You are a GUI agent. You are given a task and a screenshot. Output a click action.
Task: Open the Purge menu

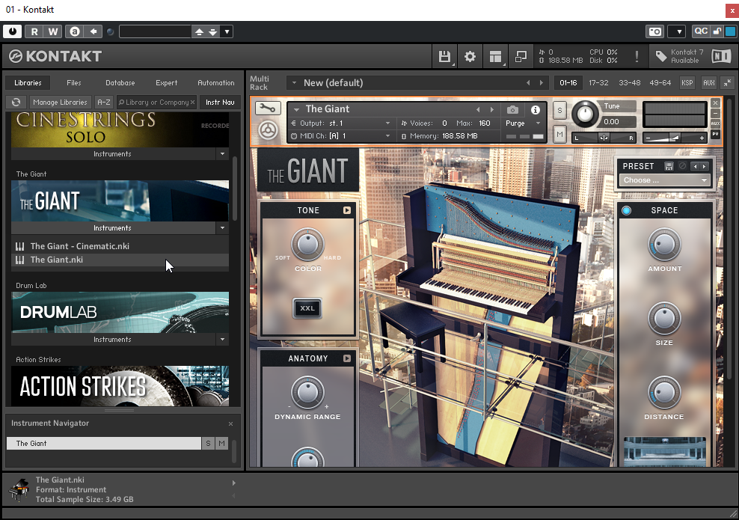click(523, 123)
